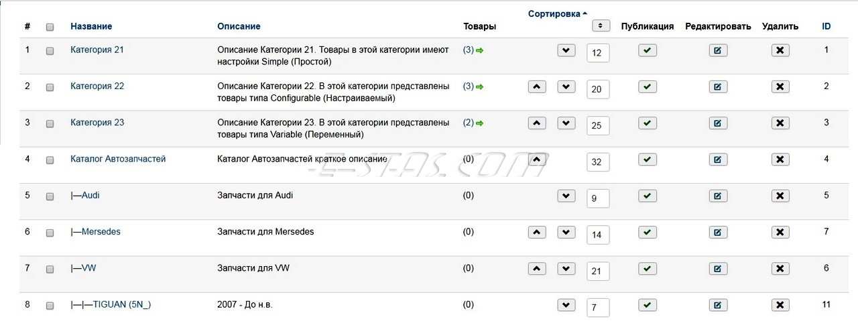
Task: Sort table by Название column header
Action: [x=91, y=26]
